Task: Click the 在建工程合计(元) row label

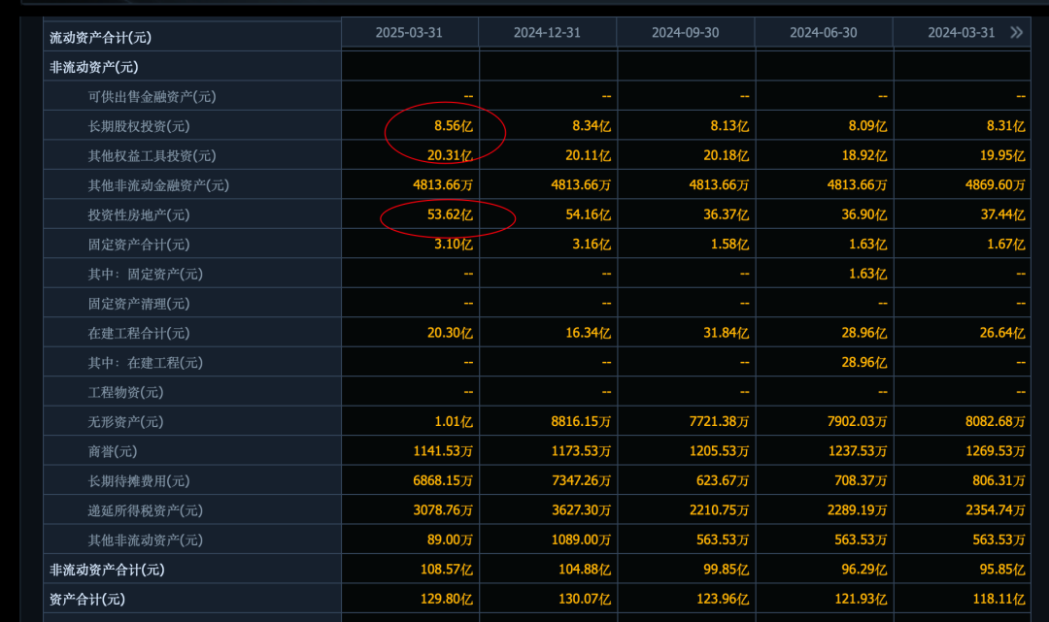Action: pyautogui.click(x=139, y=333)
